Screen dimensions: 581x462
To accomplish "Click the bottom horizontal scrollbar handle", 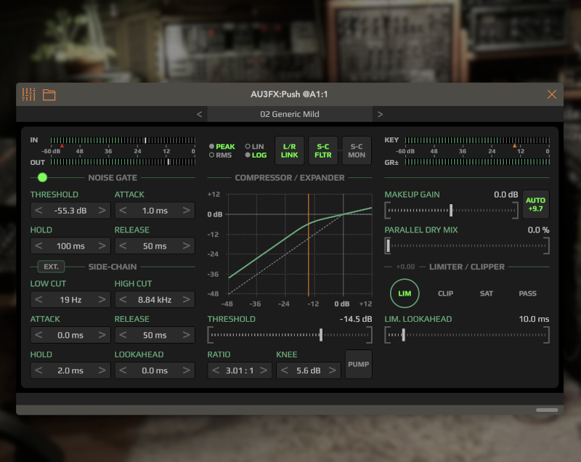I will pos(547,410).
